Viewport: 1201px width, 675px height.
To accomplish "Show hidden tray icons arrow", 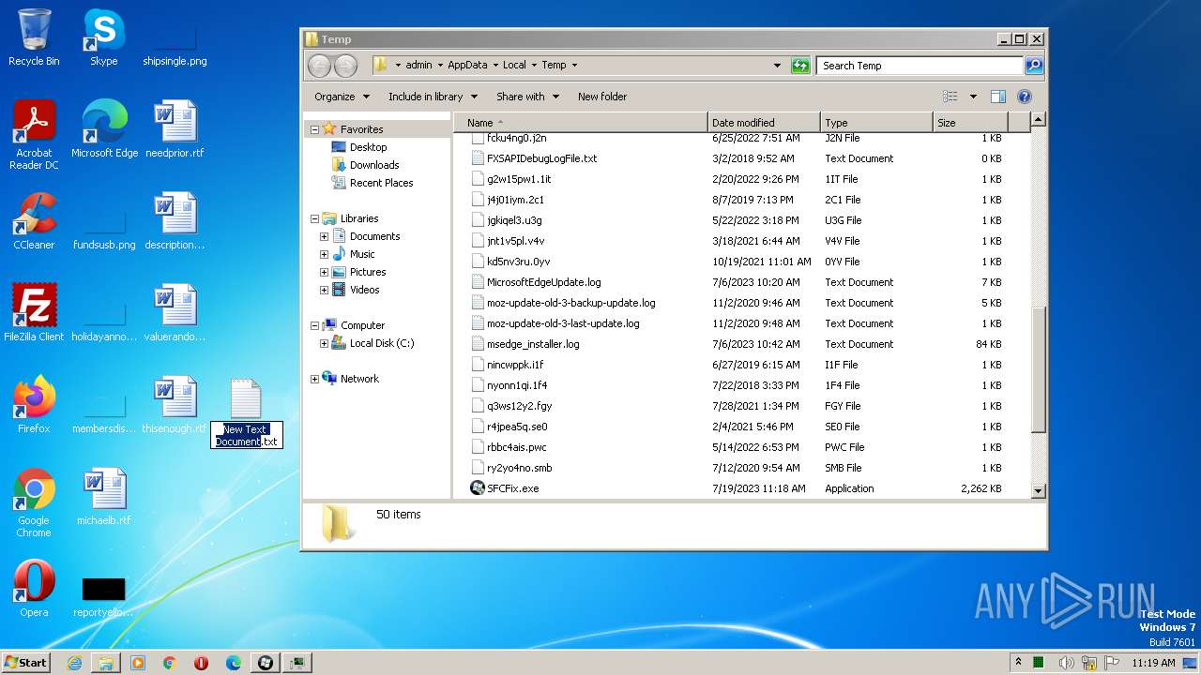I will 1018,663.
